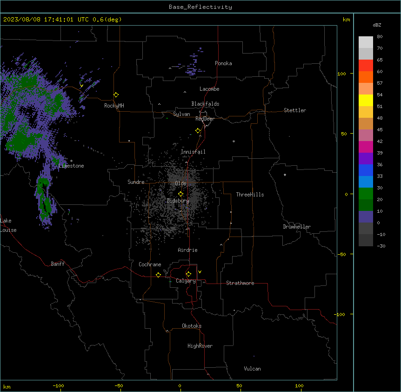This screenshot has width=401, height=392.
Task: Click the RedDeer city label
Action: pos(205,119)
